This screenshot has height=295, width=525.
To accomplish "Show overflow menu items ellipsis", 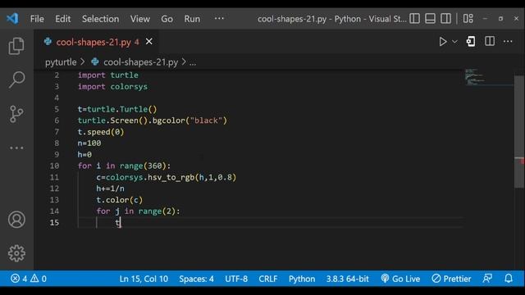I will 219,18.
